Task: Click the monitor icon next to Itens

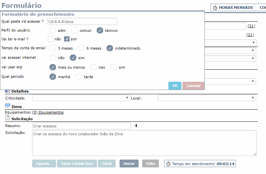Action: (8, 106)
